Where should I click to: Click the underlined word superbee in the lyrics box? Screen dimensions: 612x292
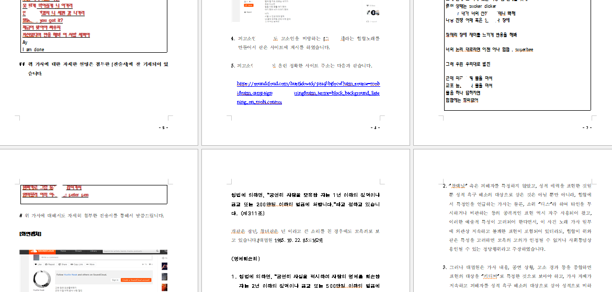tap(524, 51)
